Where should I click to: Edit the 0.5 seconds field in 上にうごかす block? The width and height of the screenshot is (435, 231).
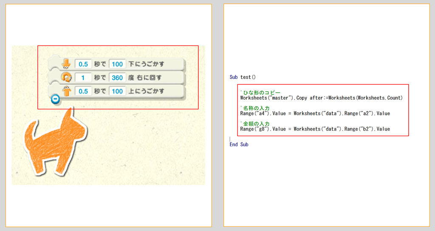pyautogui.click(x=83, y=91)
